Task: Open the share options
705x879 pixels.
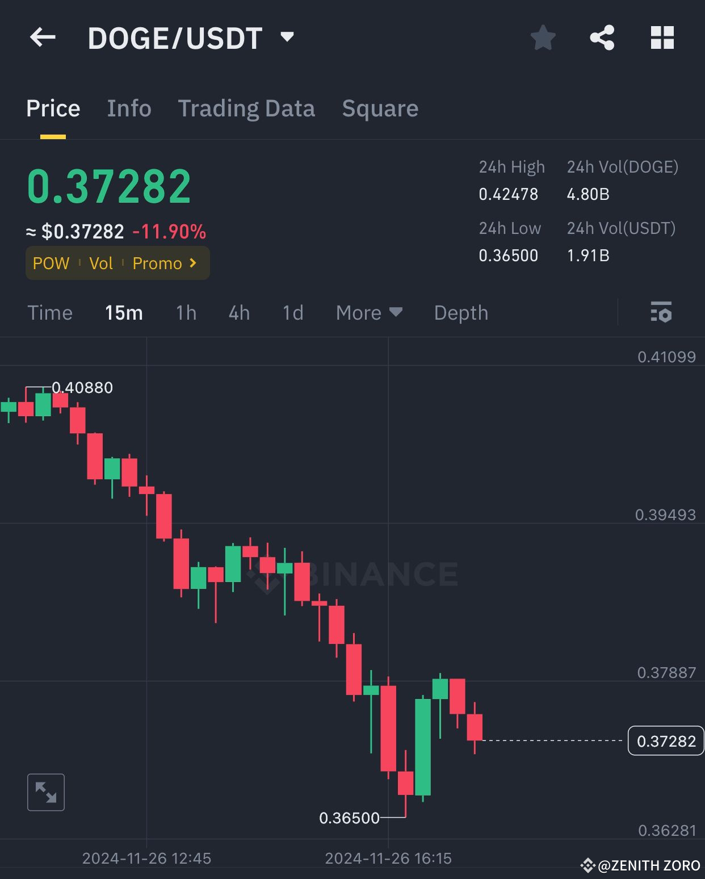Action: click(602, 37)
